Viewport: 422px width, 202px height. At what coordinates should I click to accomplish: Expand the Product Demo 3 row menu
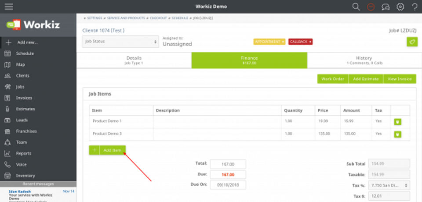[397, 135]
